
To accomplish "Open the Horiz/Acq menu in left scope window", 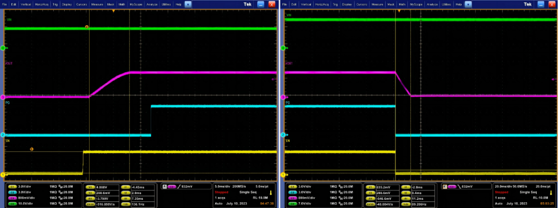I will coord(42,4).
